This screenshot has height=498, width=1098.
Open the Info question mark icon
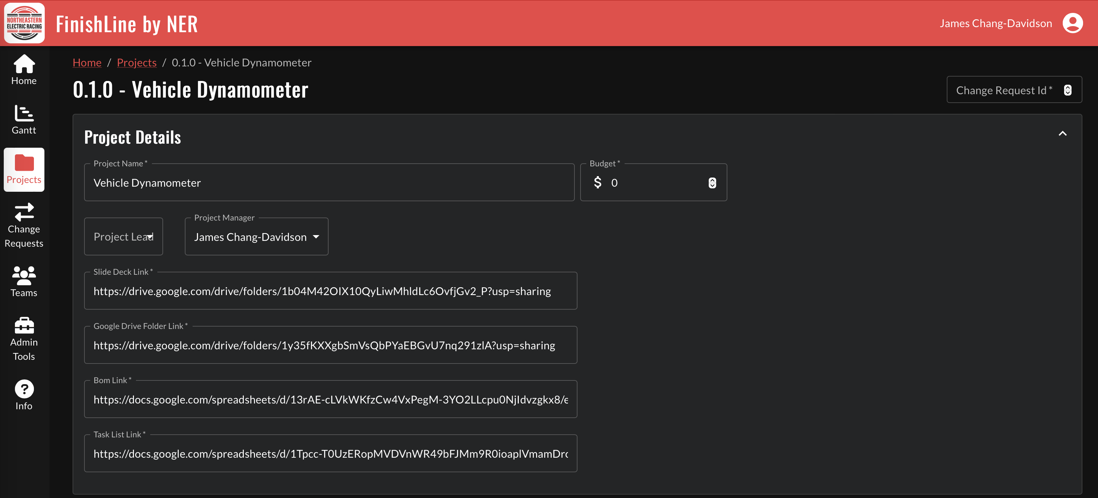click(24, 389)
